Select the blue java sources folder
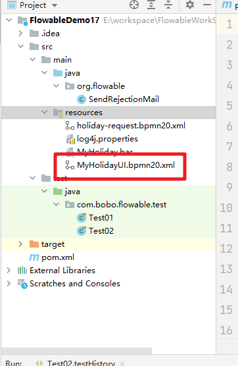This screenshot has height=366, width=238. (x=72, y=73)
